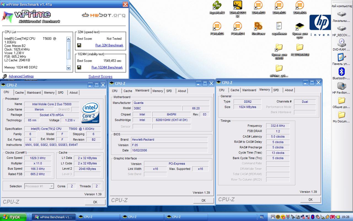The image size is (353, 221).
Task: Click the пуск Start button
Action: 13,217
